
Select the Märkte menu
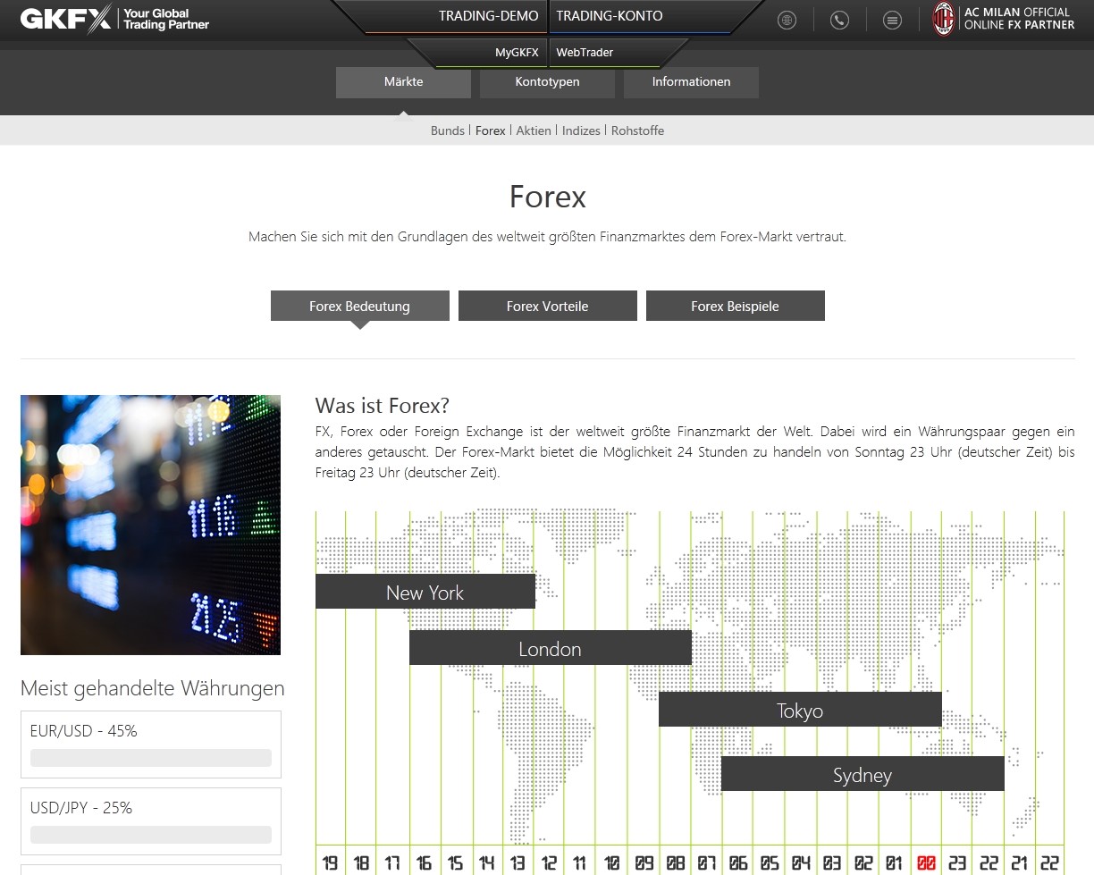403,82
